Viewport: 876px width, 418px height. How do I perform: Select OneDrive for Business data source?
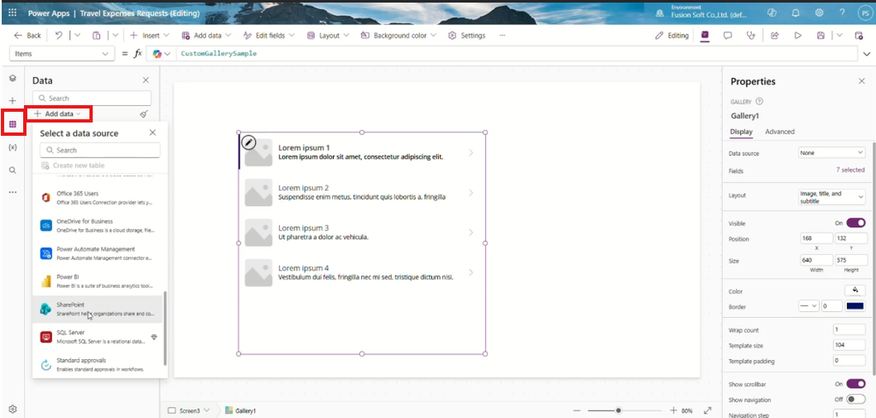(98, 226)
